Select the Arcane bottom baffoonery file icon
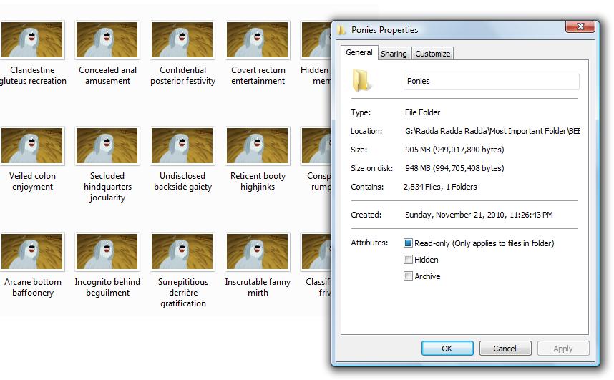614x380 pixels. point(32,251)
